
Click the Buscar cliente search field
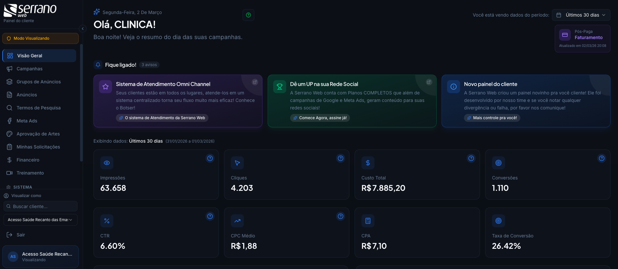(x=40, y=206)
